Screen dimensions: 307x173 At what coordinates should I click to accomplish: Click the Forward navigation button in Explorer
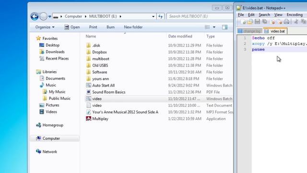point(43,16)
